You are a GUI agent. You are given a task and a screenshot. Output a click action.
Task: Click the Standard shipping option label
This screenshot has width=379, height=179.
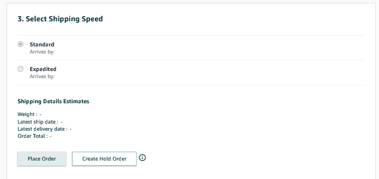tap(42, 45)
